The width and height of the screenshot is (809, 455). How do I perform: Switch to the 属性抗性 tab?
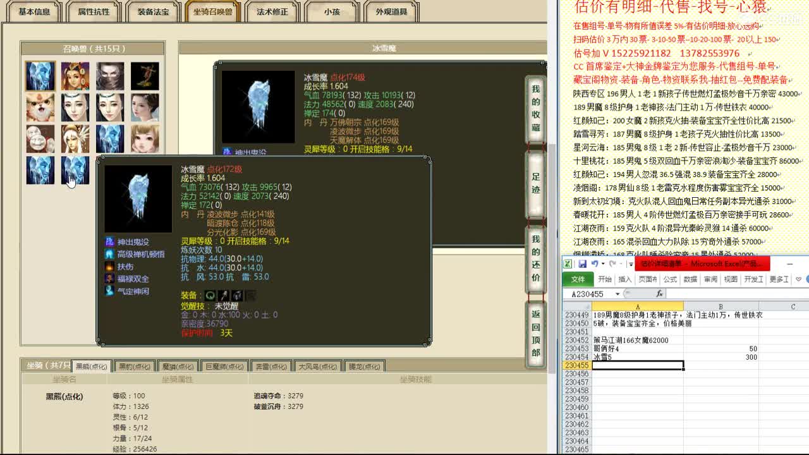(x=94, y=11)
